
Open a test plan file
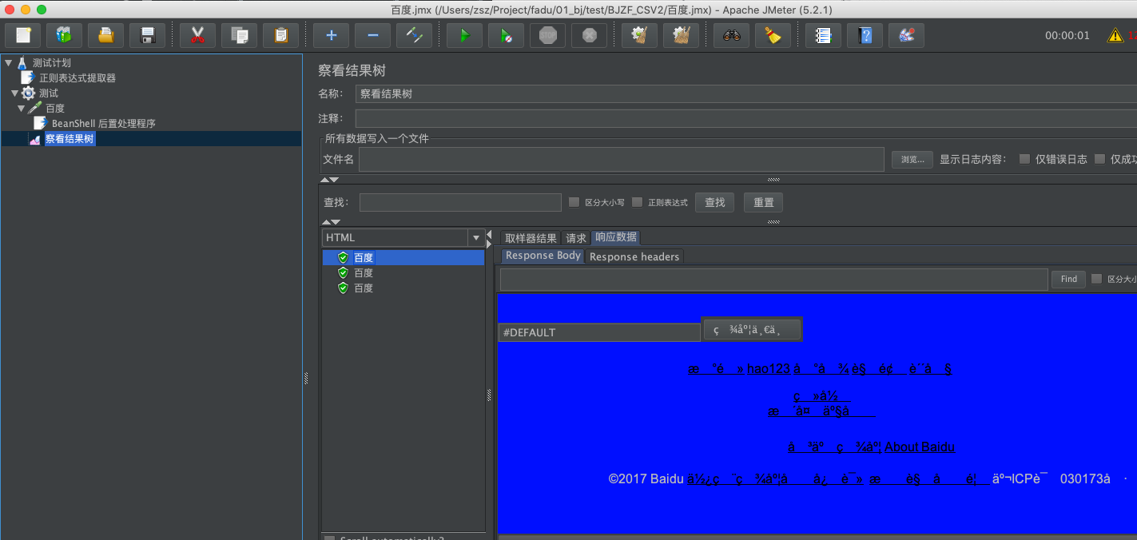[x=106, y=35]
